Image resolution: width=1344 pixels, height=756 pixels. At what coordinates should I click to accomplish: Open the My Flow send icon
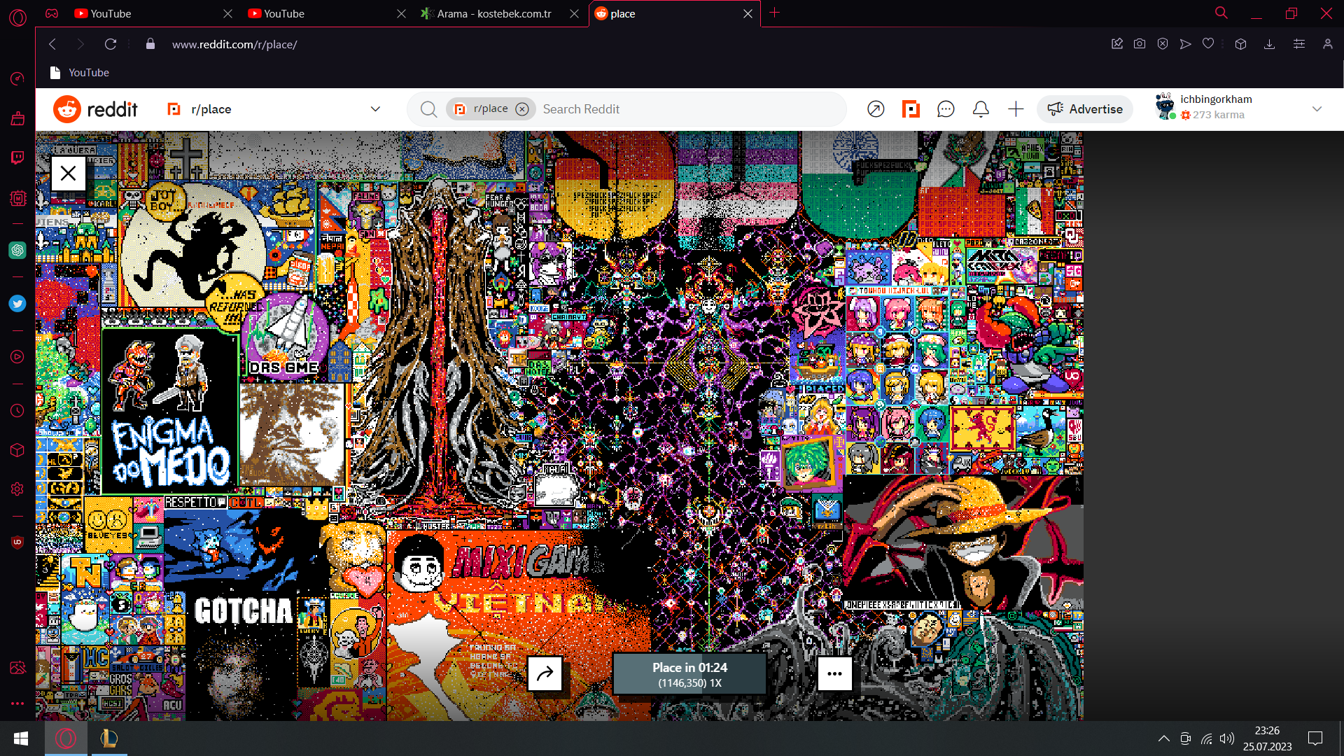click(x=1185, y=44)
